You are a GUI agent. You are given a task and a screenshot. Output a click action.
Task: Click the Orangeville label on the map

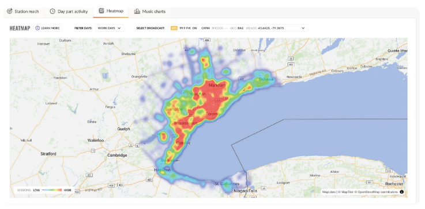(x=139, y=76)
